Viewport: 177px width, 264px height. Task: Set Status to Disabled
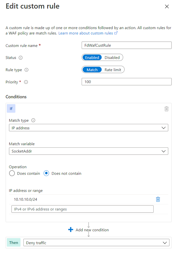point(112,58)
